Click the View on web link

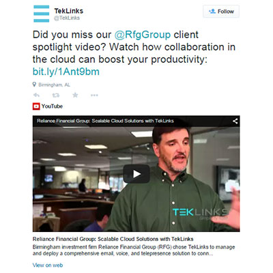(48, 265)
